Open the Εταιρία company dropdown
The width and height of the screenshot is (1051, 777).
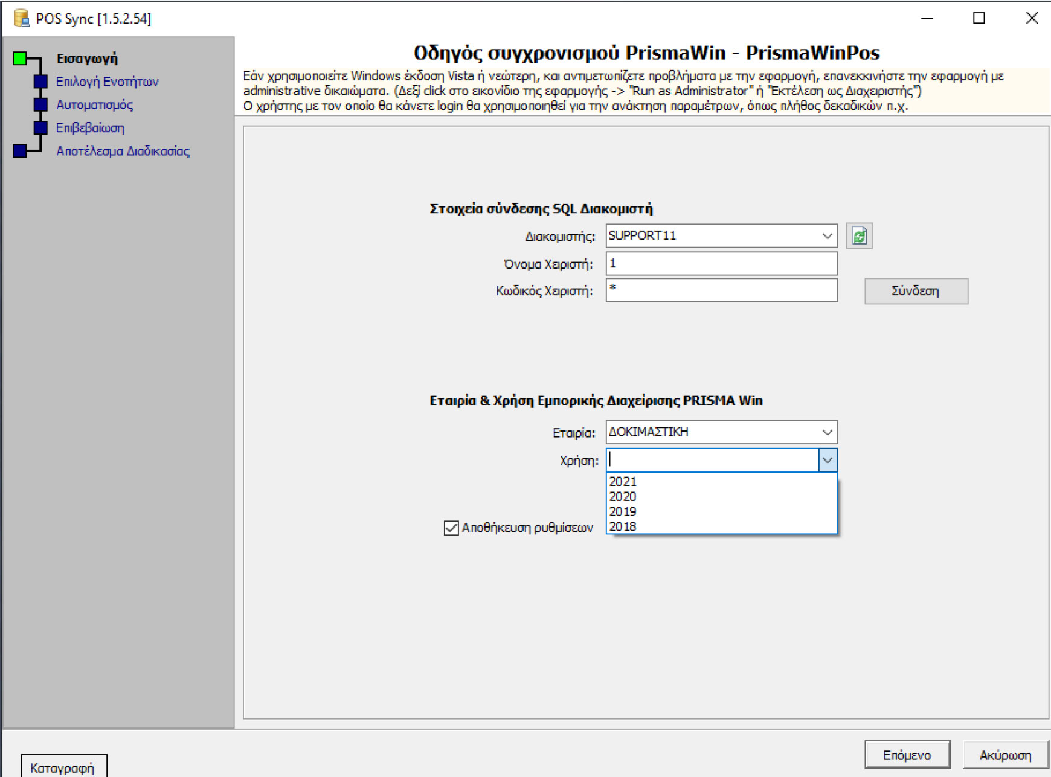[827, 432]
